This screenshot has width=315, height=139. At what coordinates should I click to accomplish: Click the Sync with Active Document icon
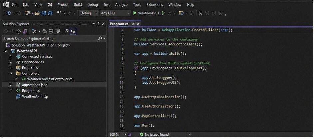45,32
